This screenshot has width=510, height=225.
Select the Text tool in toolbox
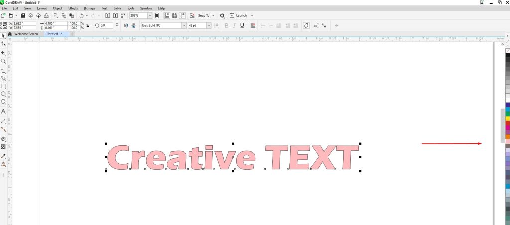click(4, 112)
